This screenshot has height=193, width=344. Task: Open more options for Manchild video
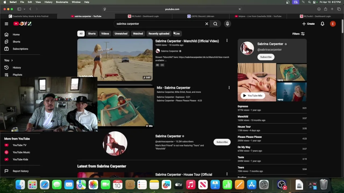point(227,40)
